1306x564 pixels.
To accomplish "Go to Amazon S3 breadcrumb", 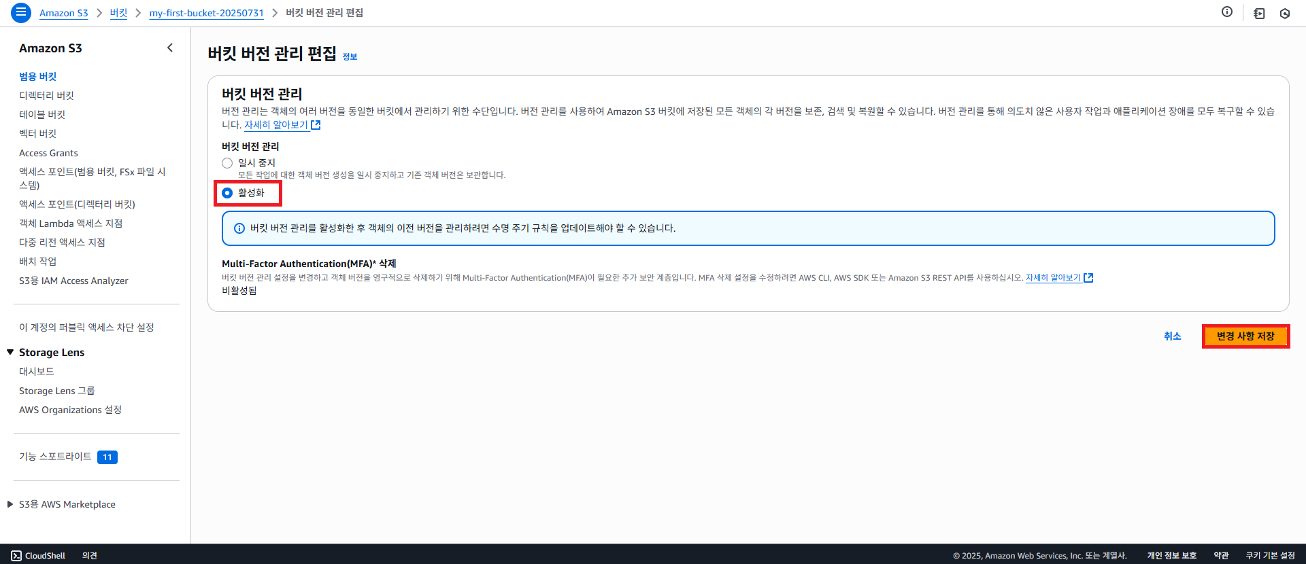I will point(64,13).
